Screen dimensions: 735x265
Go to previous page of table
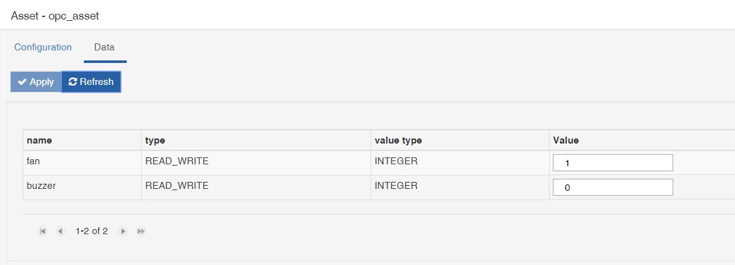(x=60, y=231)
